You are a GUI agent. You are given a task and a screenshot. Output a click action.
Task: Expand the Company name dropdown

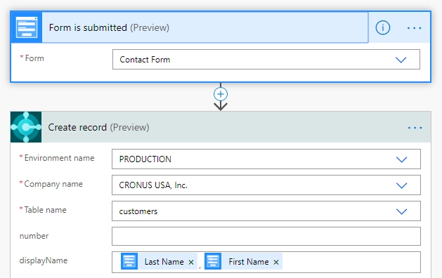401,185
